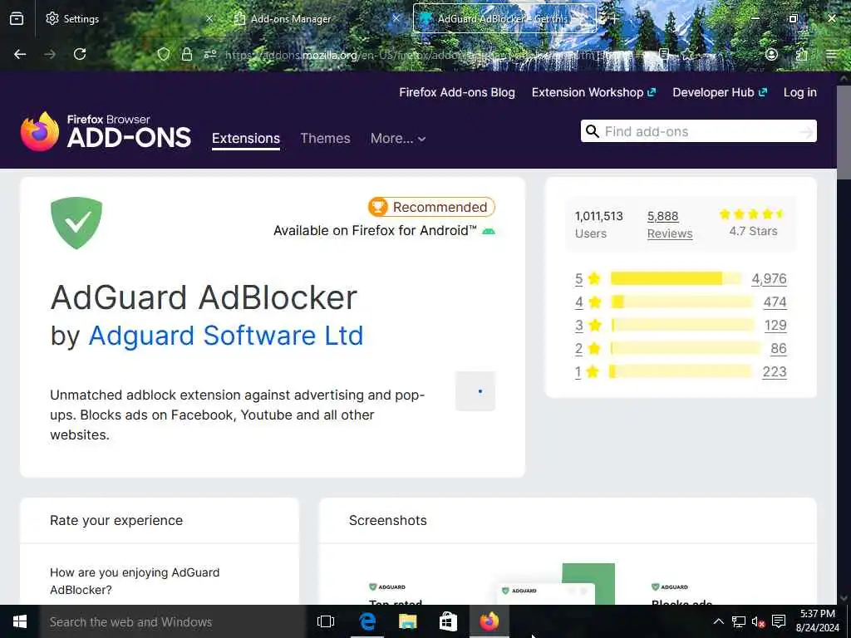Open the Firefox View icon
The image size is (851, 638).
click(17, 18)
